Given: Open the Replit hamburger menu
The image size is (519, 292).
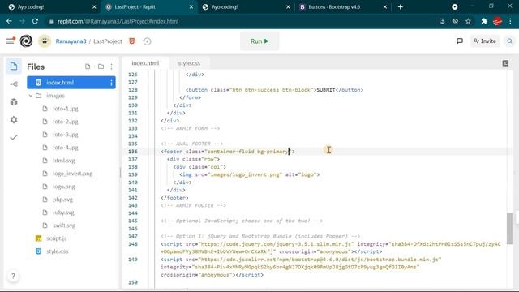Looking at the screenshot, I should (x=11, y=41).
